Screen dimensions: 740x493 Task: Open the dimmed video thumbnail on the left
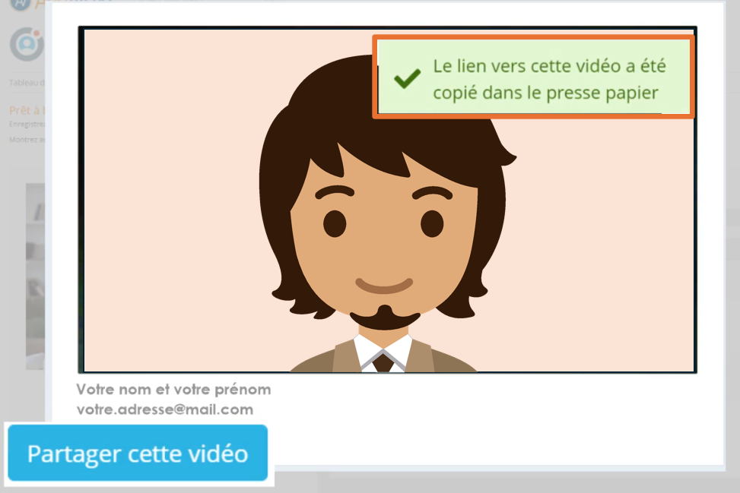tap(36, 277)
